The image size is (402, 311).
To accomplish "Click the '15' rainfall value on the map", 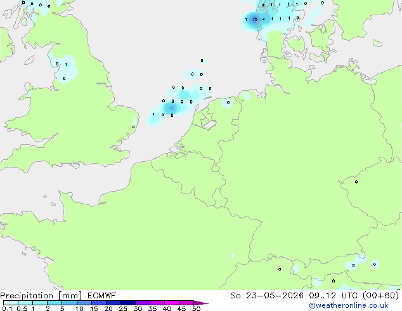I will [x=255, y=19].
